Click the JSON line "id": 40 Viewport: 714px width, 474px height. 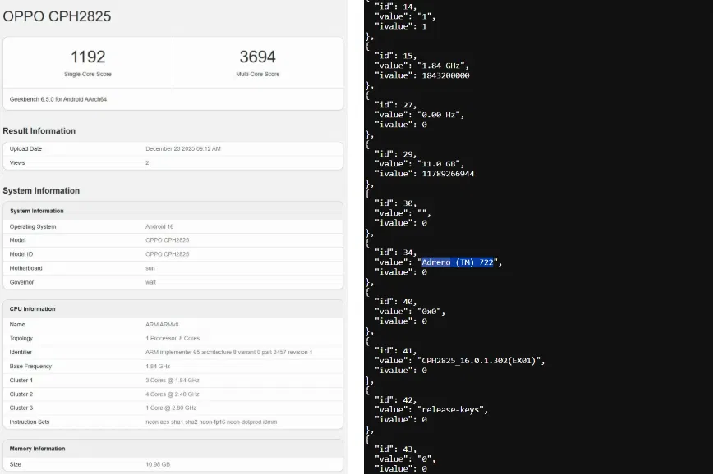[x=395, y=302]
